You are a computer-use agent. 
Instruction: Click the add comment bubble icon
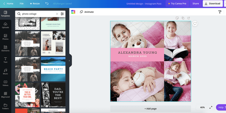point(195,24)
